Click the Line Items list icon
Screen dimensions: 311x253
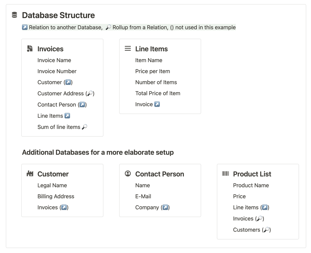pos(128,48)
